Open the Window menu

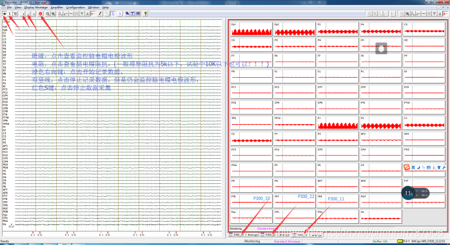(93, 8)
